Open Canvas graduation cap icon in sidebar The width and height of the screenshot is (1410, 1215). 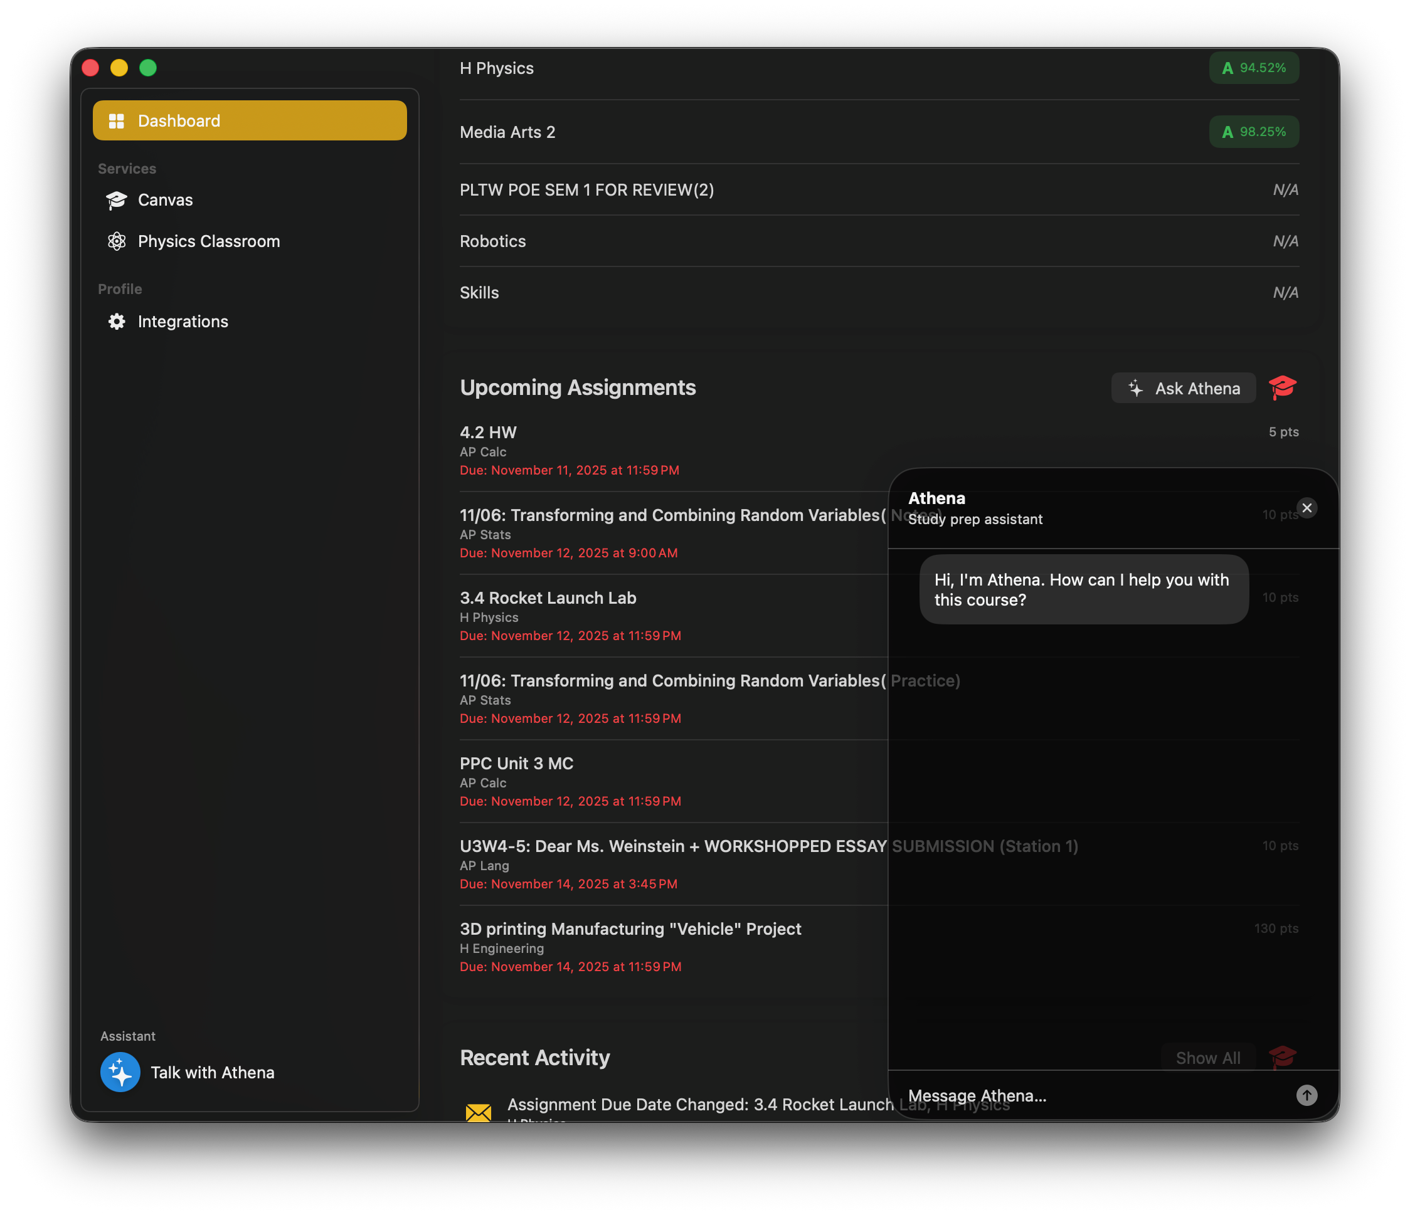click(117, 200)
